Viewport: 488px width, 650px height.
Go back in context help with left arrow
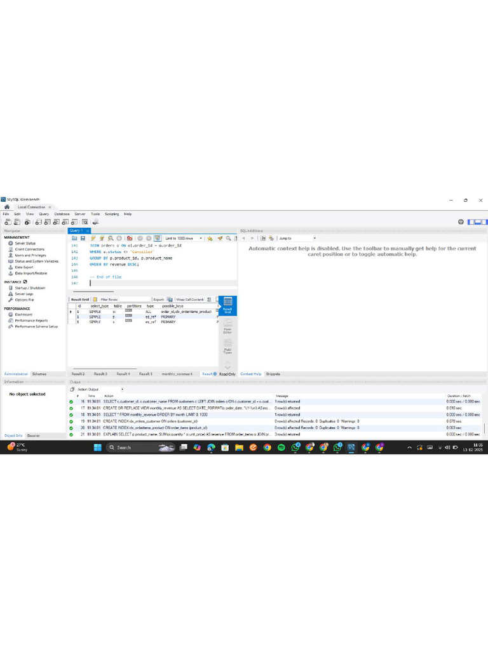click(x=243, y=239)
